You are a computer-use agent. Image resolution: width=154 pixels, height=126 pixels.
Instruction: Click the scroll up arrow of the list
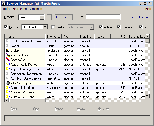point(147,37)
